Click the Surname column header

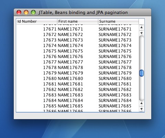tap(119, 21)
